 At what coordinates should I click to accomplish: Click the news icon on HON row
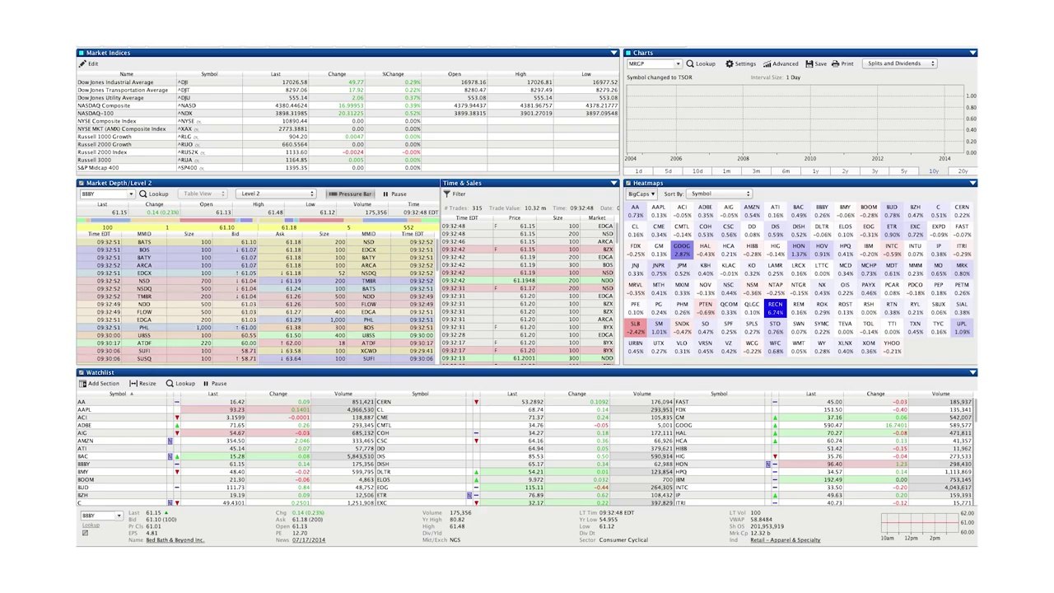point(768,464)
